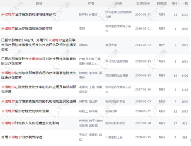Screen dimensions: 191x146
Task: Open source 中日友好医院学报
Action: pyautogui.click(x=117, y=61)
